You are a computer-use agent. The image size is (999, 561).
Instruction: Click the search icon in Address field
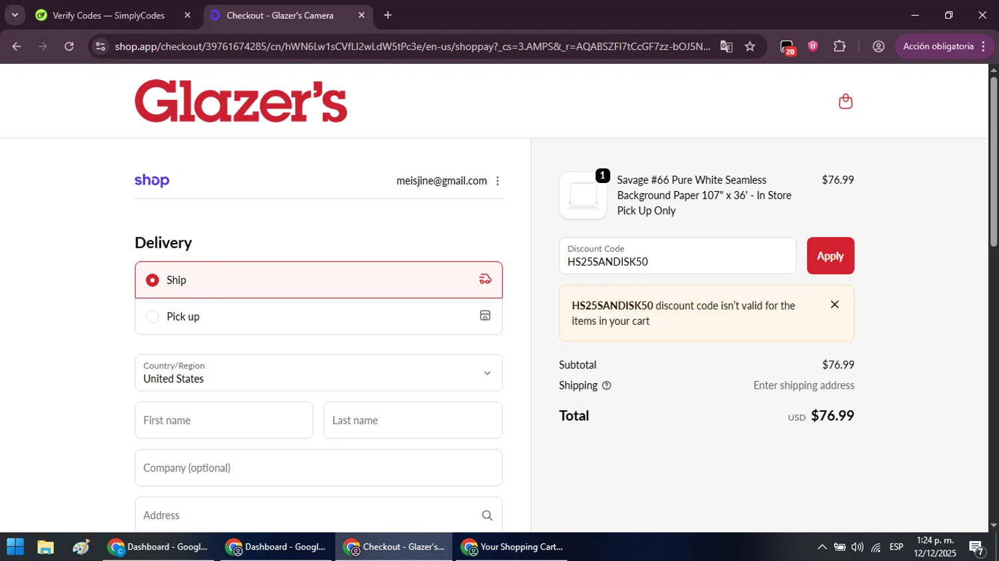487,515
